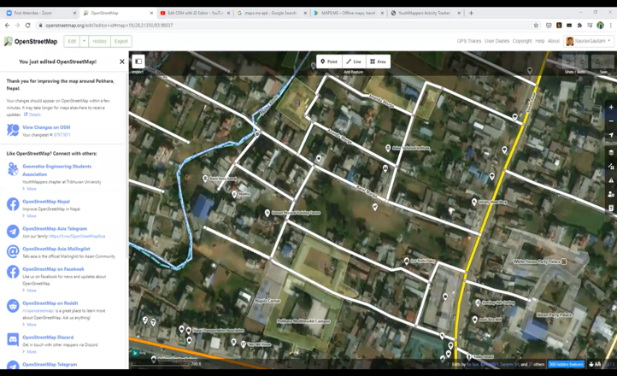Switch to Post Attendee - Zoom tab
The image size is (617, 376).
click(40, 13)
